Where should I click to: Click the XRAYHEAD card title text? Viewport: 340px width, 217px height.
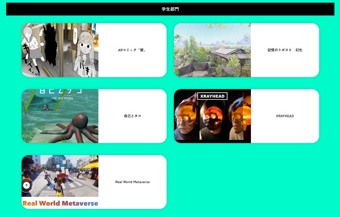[x=285, y=116]
